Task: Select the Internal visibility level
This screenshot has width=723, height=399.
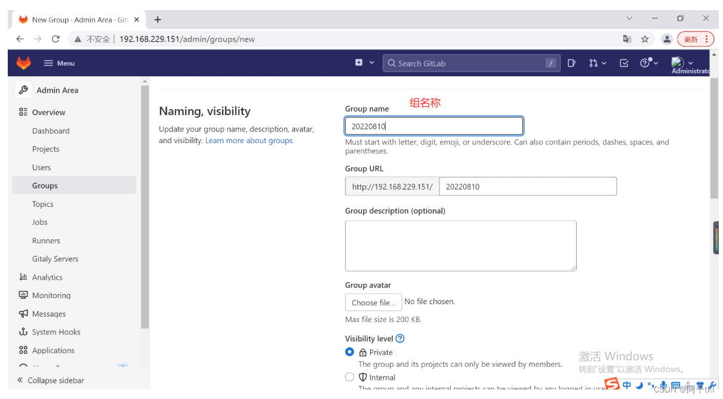Action: [349, 376]
